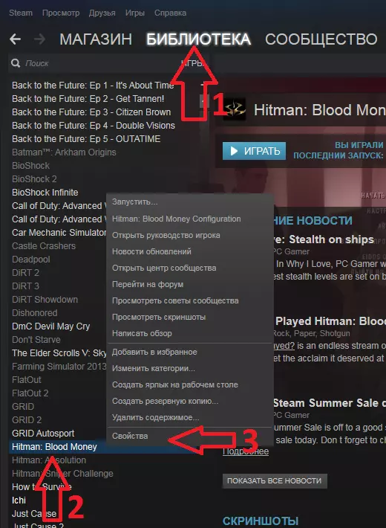
Task: Click ПОКАЗАТЬ ВСЕ НОВОСТИ button
Action: [275, 480]
